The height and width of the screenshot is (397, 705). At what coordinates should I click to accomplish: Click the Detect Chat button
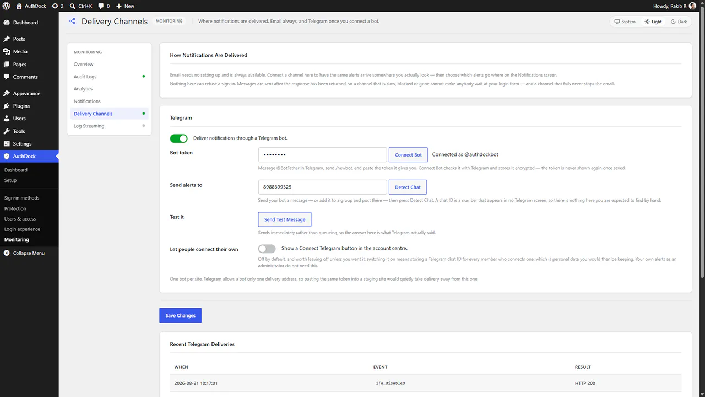tap(408, 187)
